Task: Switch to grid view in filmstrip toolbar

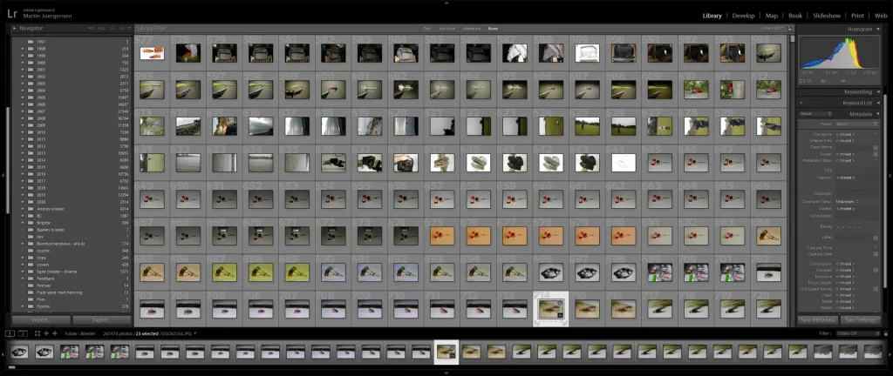Action: [x=36, y=332]
